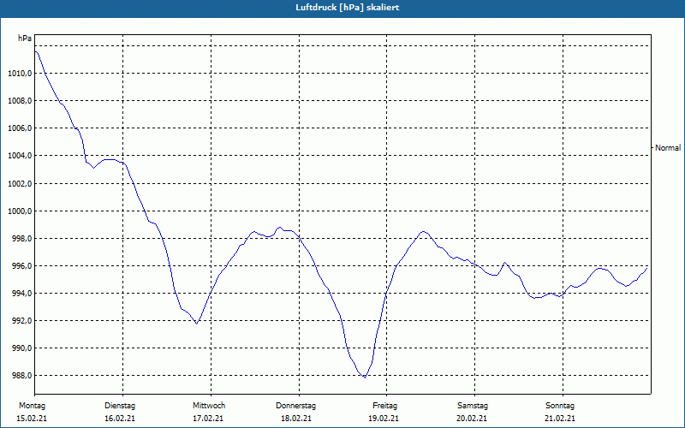Select the 1010,0 axis label
Screen dimensions: 685x428
20,74
